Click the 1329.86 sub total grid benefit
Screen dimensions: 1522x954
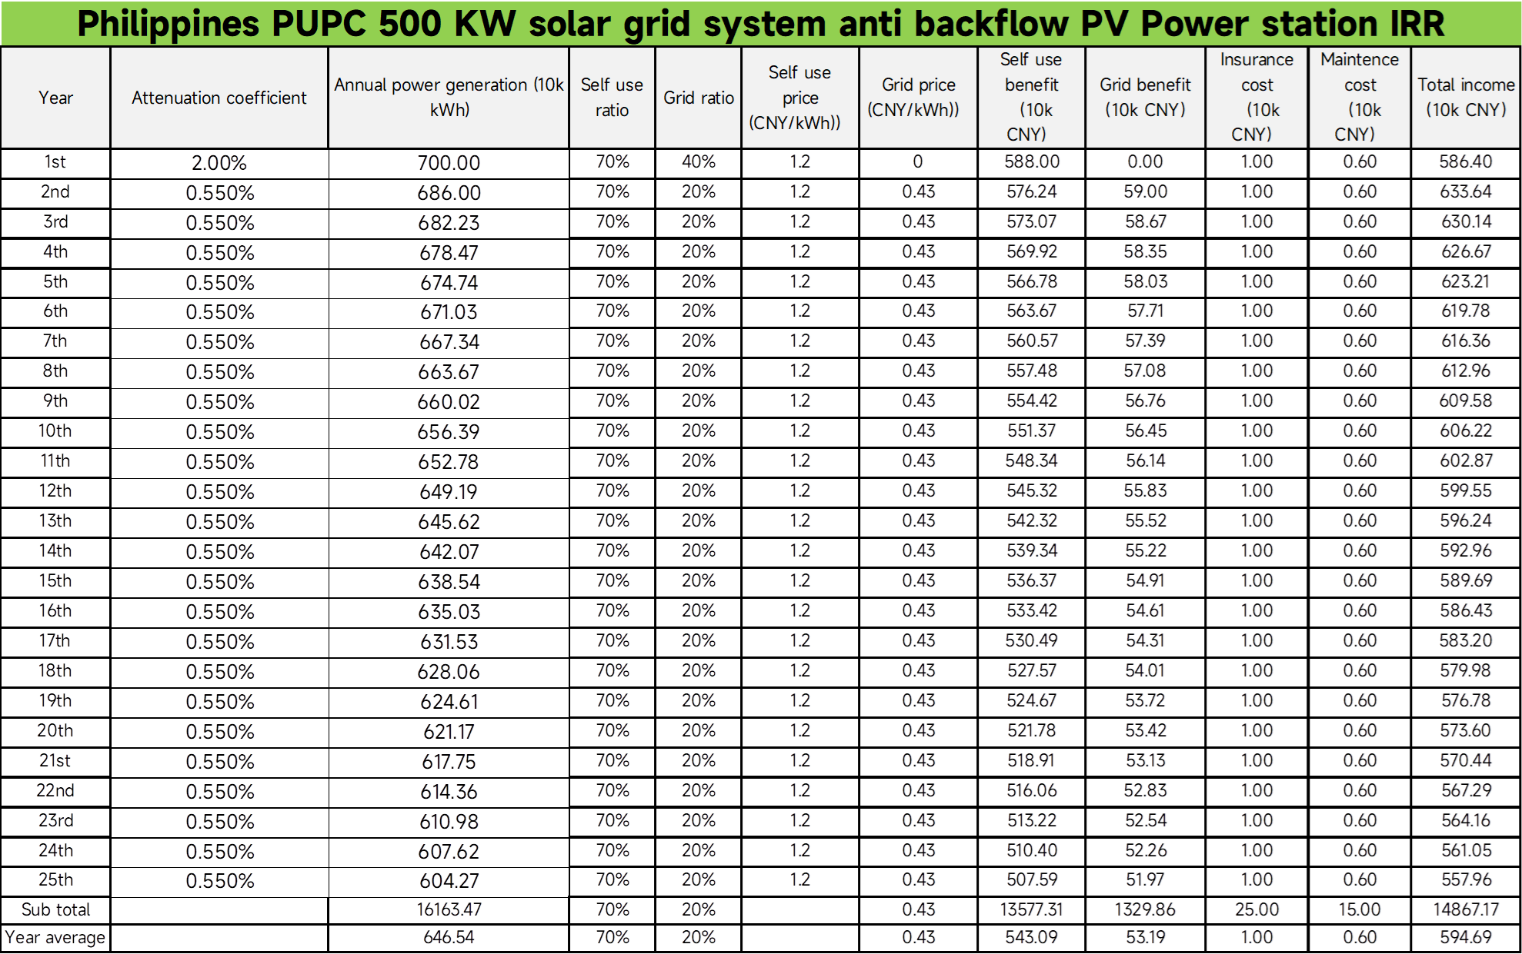coord(1146,910)
